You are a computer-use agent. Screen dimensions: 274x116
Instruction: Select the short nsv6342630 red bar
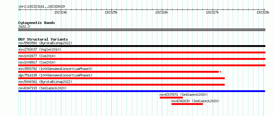187,104
